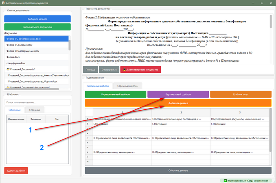Click the Тип column header
The width and height of the screenshot is (276, 183).
tap(57, 119)
